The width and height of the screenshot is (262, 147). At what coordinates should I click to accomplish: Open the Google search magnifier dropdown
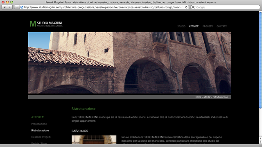point(194,7)
